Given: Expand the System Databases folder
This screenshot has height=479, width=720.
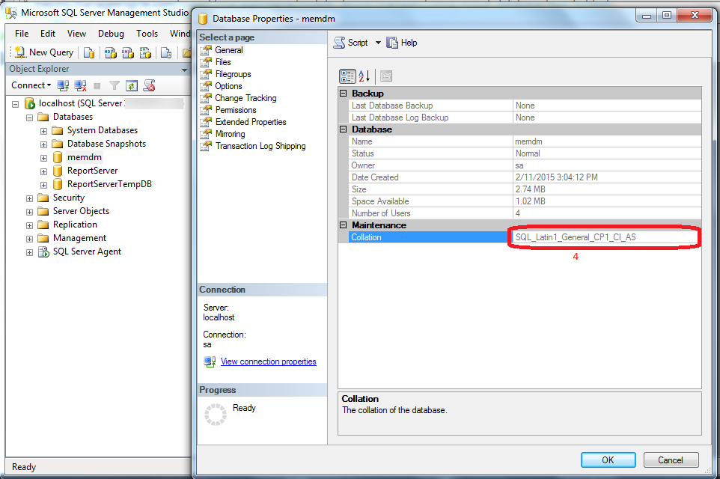Looking at the screenshot, I should click(43, 130).
